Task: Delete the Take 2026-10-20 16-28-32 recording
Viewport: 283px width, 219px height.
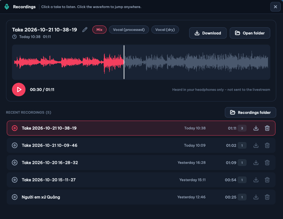Action: pyautogui.click(x=267, y=163)
